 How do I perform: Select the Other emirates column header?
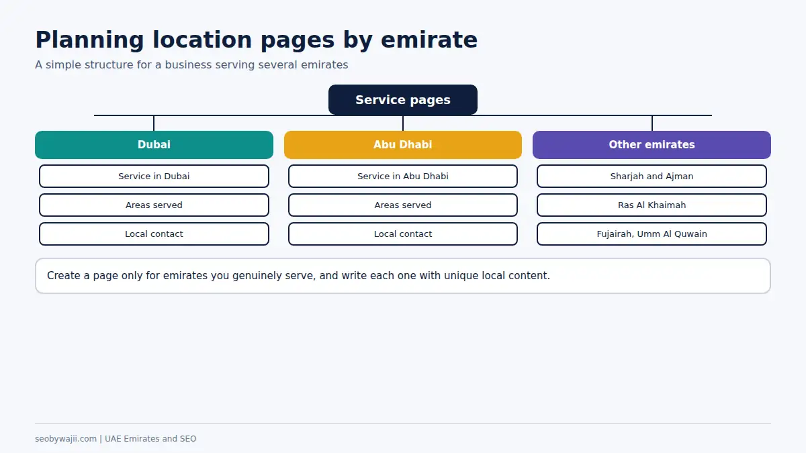pyautogui.click(x=652, y=145)
